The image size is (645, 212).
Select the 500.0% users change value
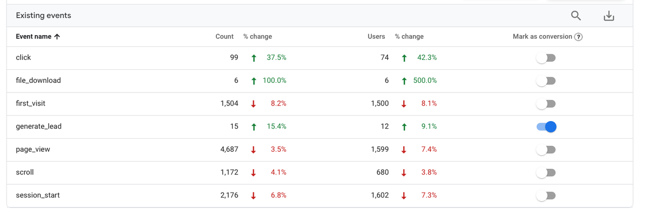coord(425,80)
